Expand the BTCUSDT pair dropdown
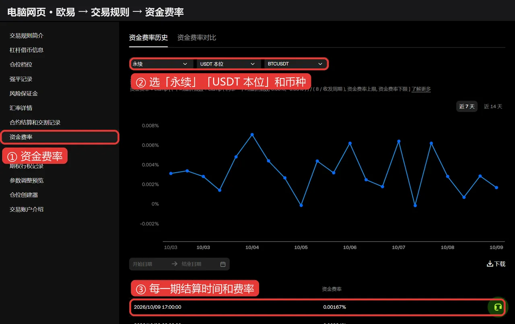Viewport: 515px width, 324px height. pyautogui.click(x=295, y=64)
